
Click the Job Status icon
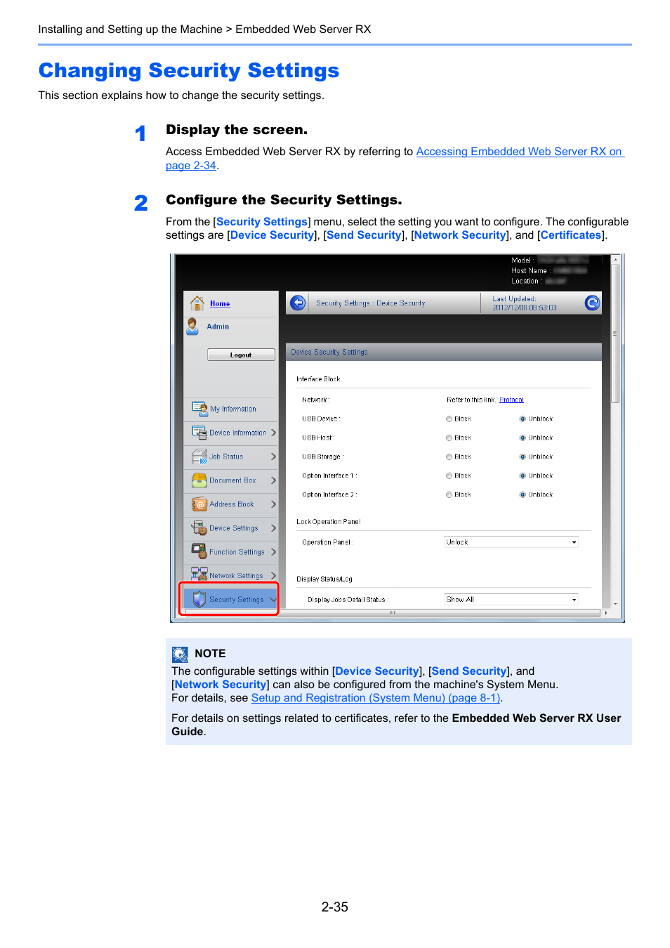click(199, 456)
